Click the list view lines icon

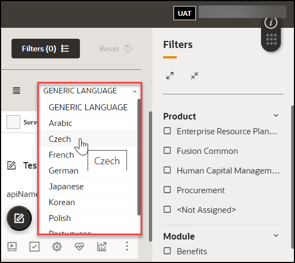pyautogui.click(x=16, y=91)
